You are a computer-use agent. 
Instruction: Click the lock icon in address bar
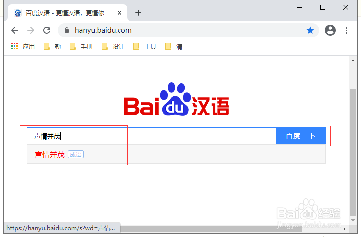coord(67,30)
